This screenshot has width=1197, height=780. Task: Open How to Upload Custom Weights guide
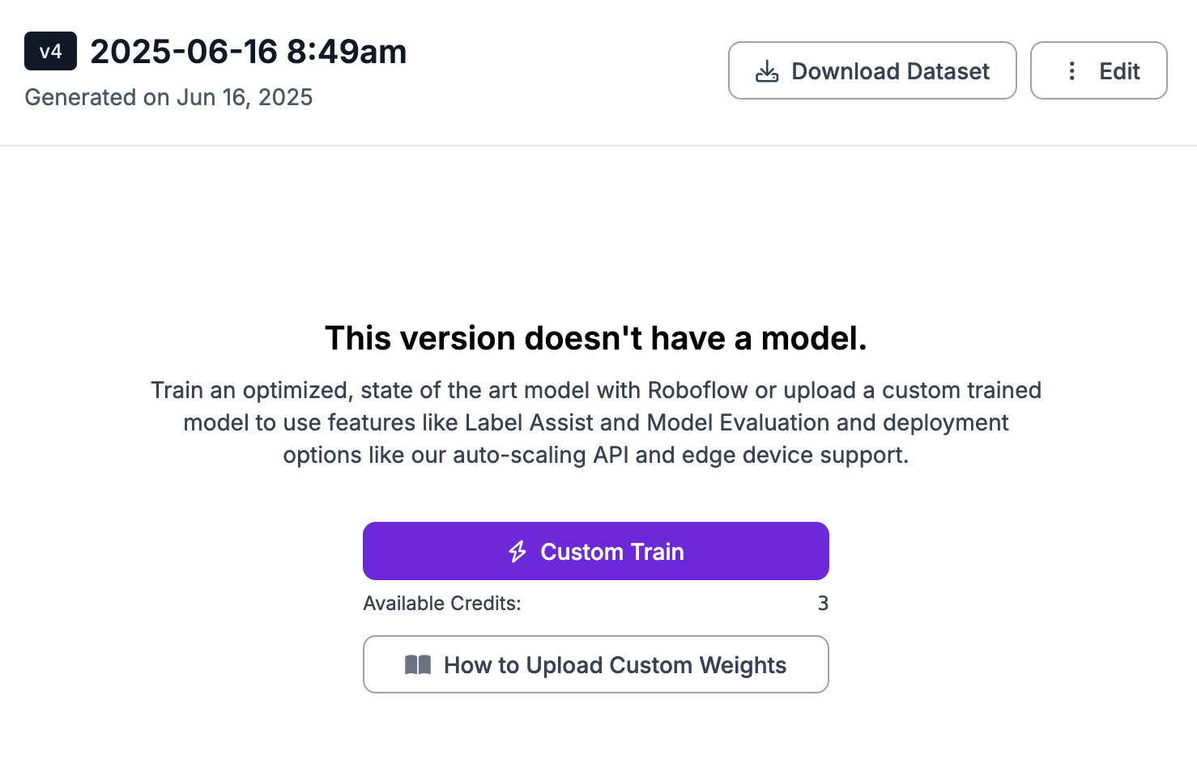click(596, 664)
